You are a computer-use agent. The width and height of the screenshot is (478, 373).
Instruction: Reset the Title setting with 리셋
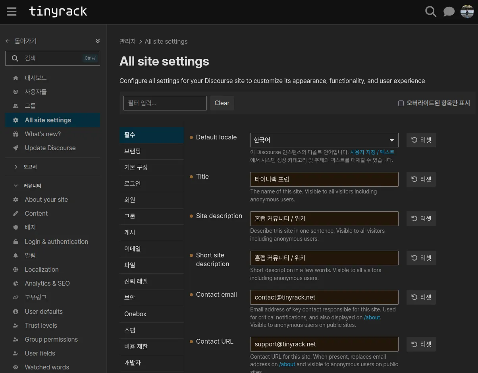click(421, 179)
